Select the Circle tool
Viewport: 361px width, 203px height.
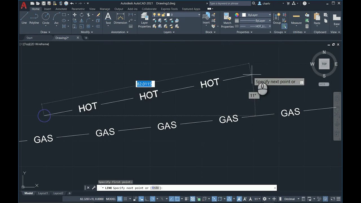pos(46,18)
